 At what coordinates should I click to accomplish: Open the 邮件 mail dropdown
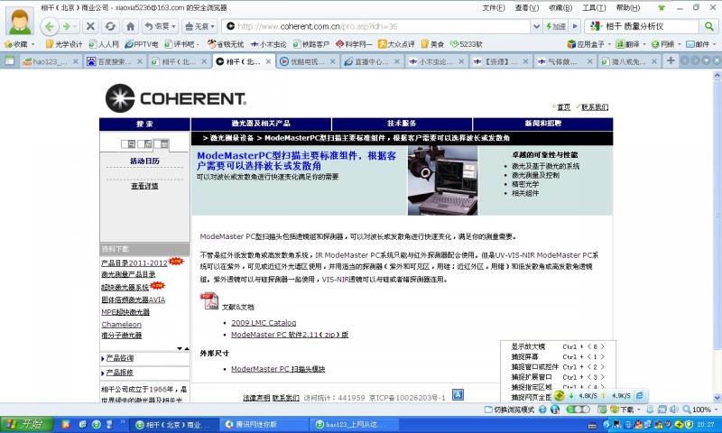[701, 44]
